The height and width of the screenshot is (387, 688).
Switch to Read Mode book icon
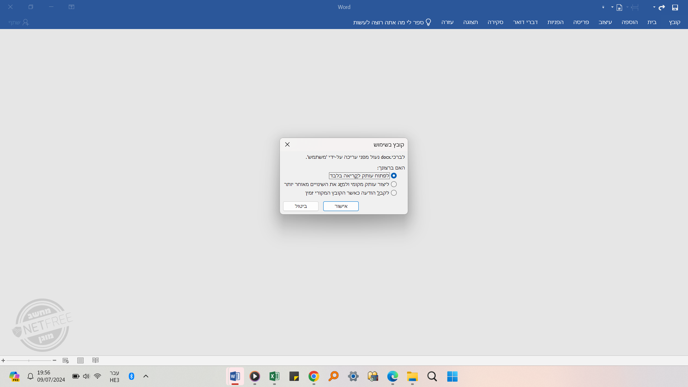95,360
